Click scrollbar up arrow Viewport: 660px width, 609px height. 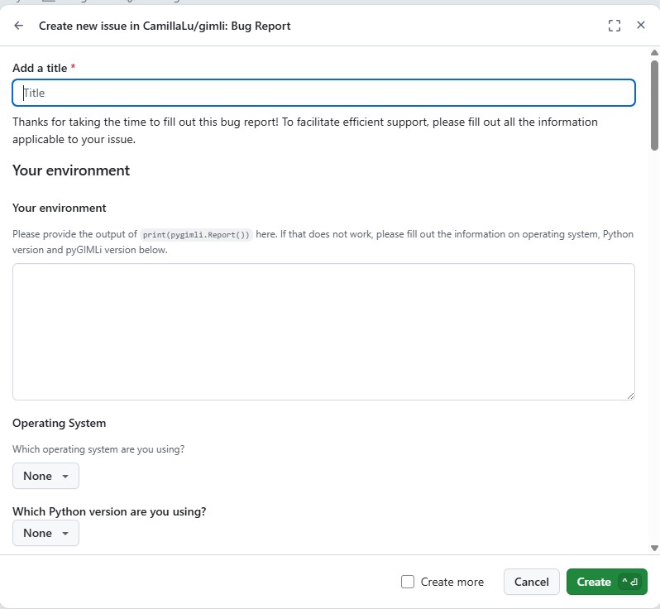coord(654,53)
